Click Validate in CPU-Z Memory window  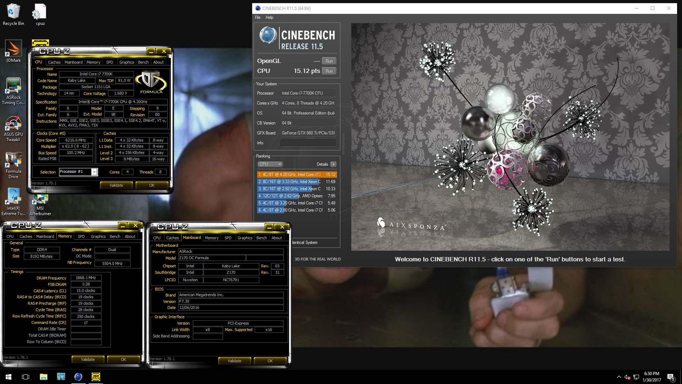pyautogui.click(x=88, y=359)
